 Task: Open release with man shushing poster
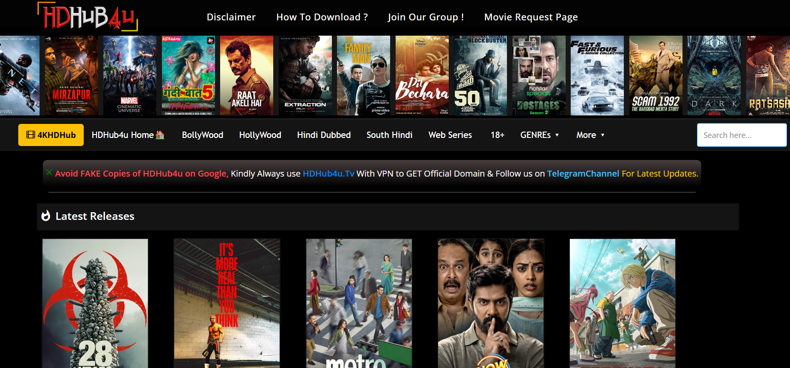(x=491, y=303)
